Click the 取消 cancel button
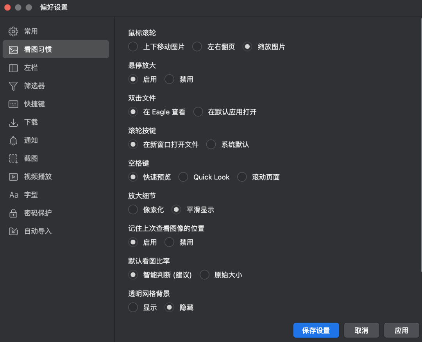 pyautogui.click(x=361, y=330)
